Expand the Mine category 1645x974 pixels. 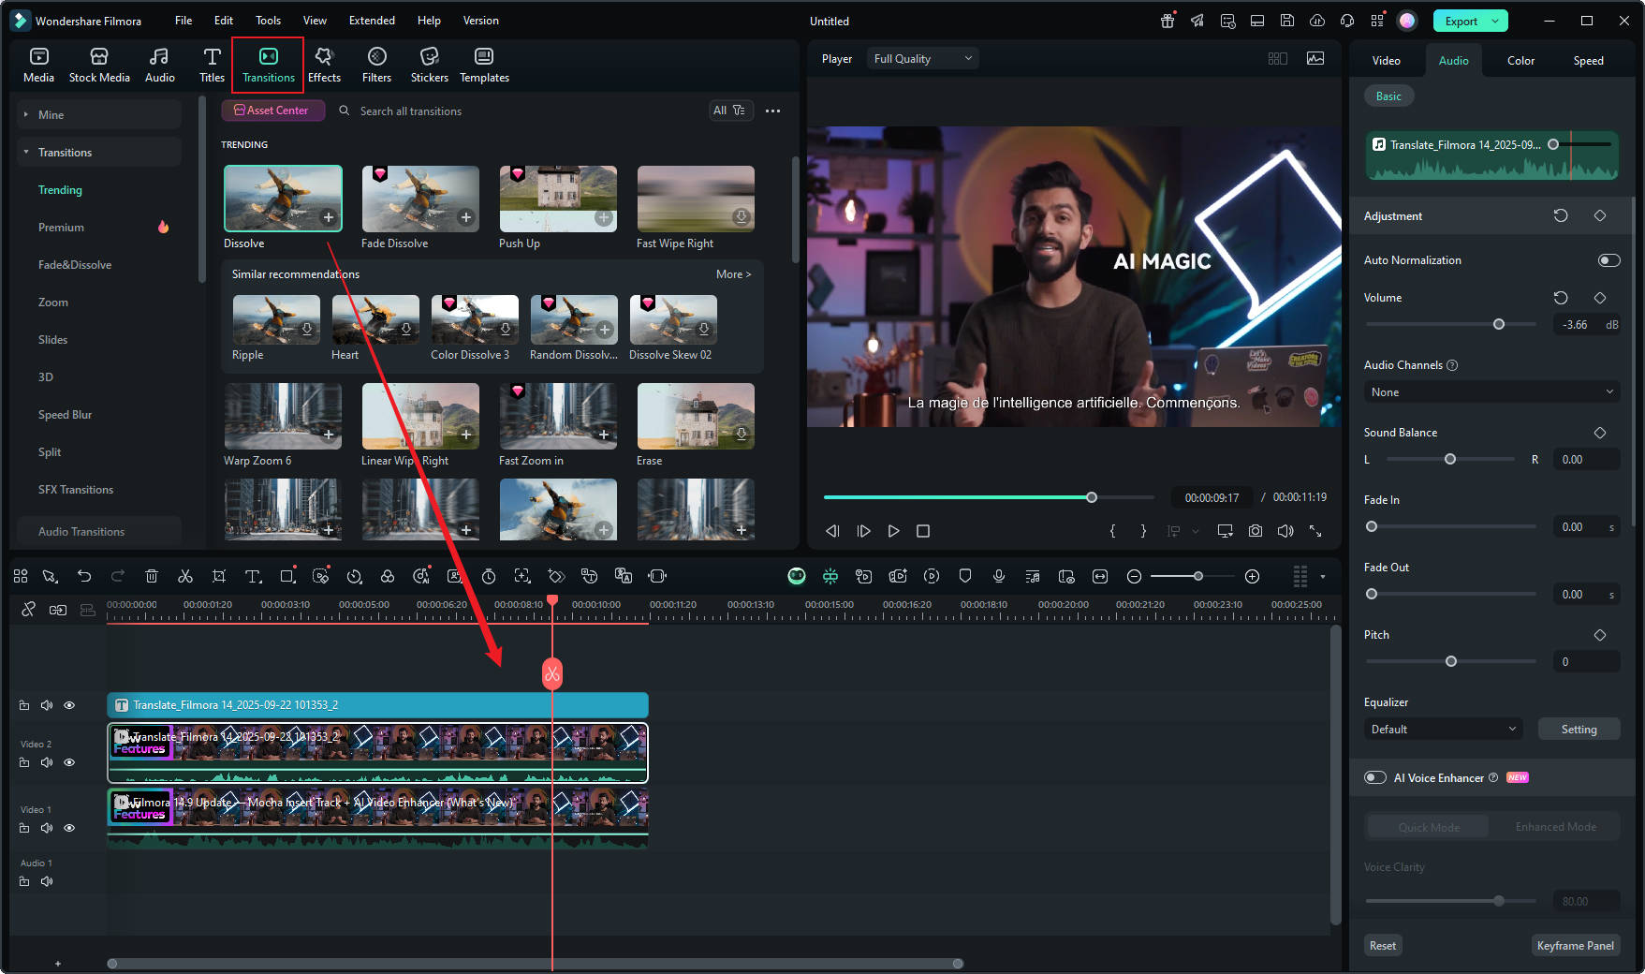click(98, 115)
